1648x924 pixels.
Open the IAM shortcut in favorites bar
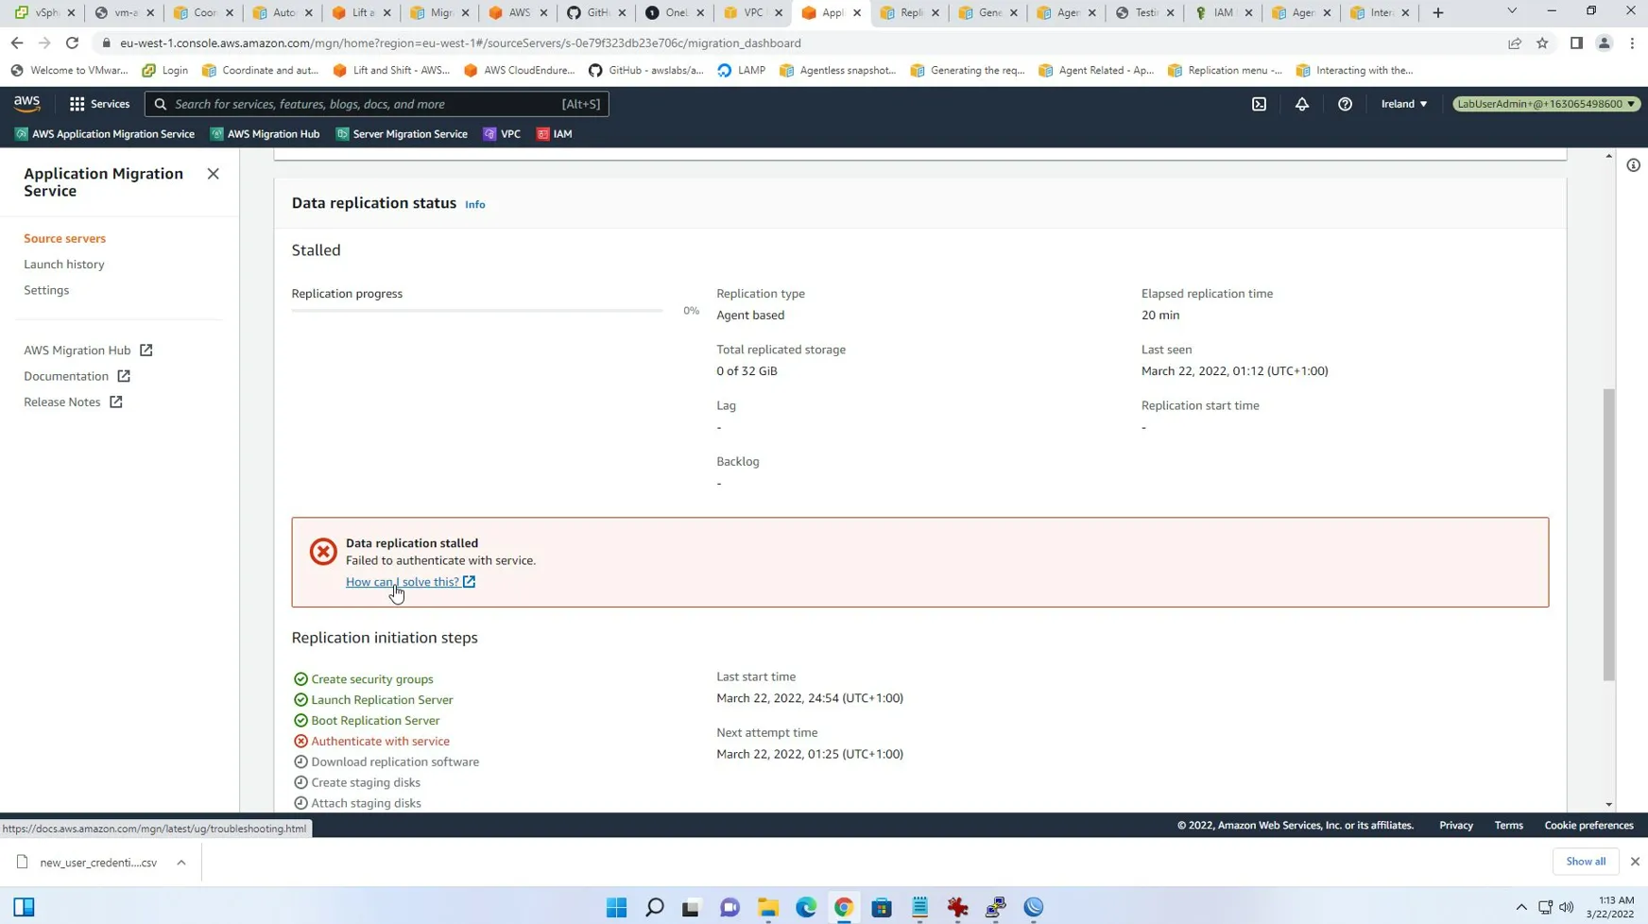pyautogui.click(x=555, y=134)
